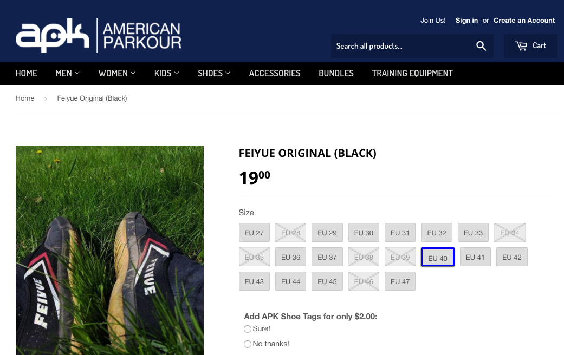Viewport: 564px width, 355px height.
Task: Open the BUNDLES menu item
Action: [x=336, y=73]
